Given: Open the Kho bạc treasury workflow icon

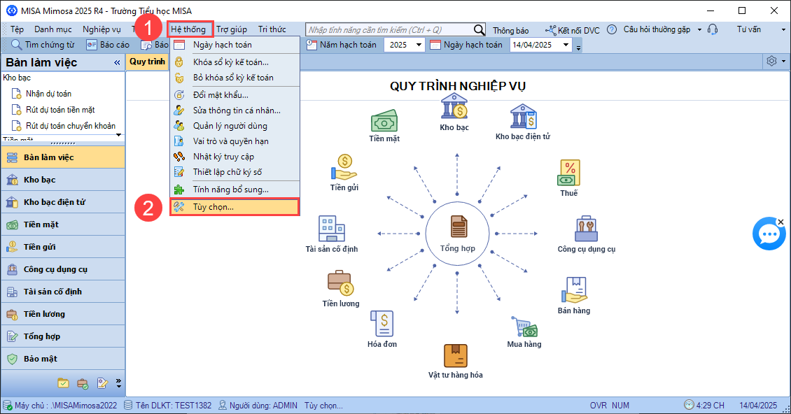Looking at the screenshot, I should 454,106.
